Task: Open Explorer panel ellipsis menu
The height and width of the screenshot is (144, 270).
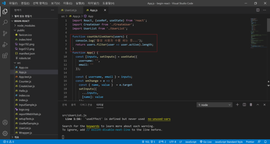Action: [53, 10]
